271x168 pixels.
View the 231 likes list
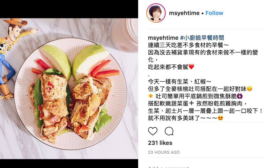(x=160, y=143)
